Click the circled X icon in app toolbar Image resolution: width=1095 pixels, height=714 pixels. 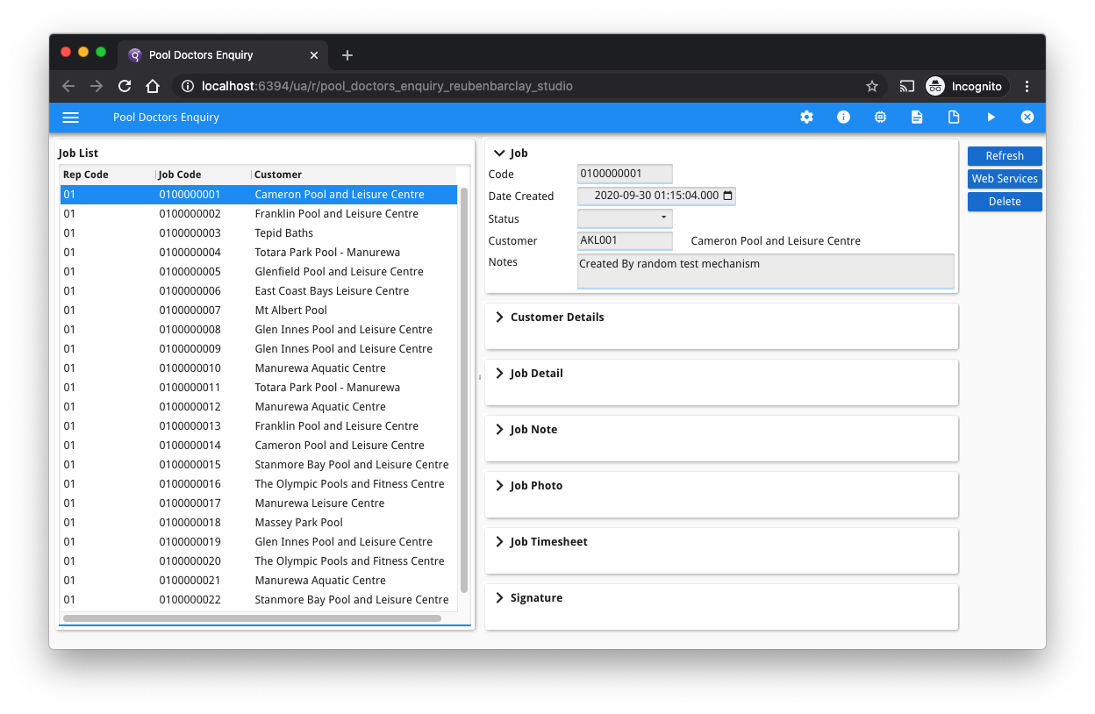(x=1027, y=117)
